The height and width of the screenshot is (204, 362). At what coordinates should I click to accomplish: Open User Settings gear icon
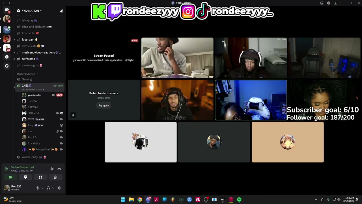59,188
